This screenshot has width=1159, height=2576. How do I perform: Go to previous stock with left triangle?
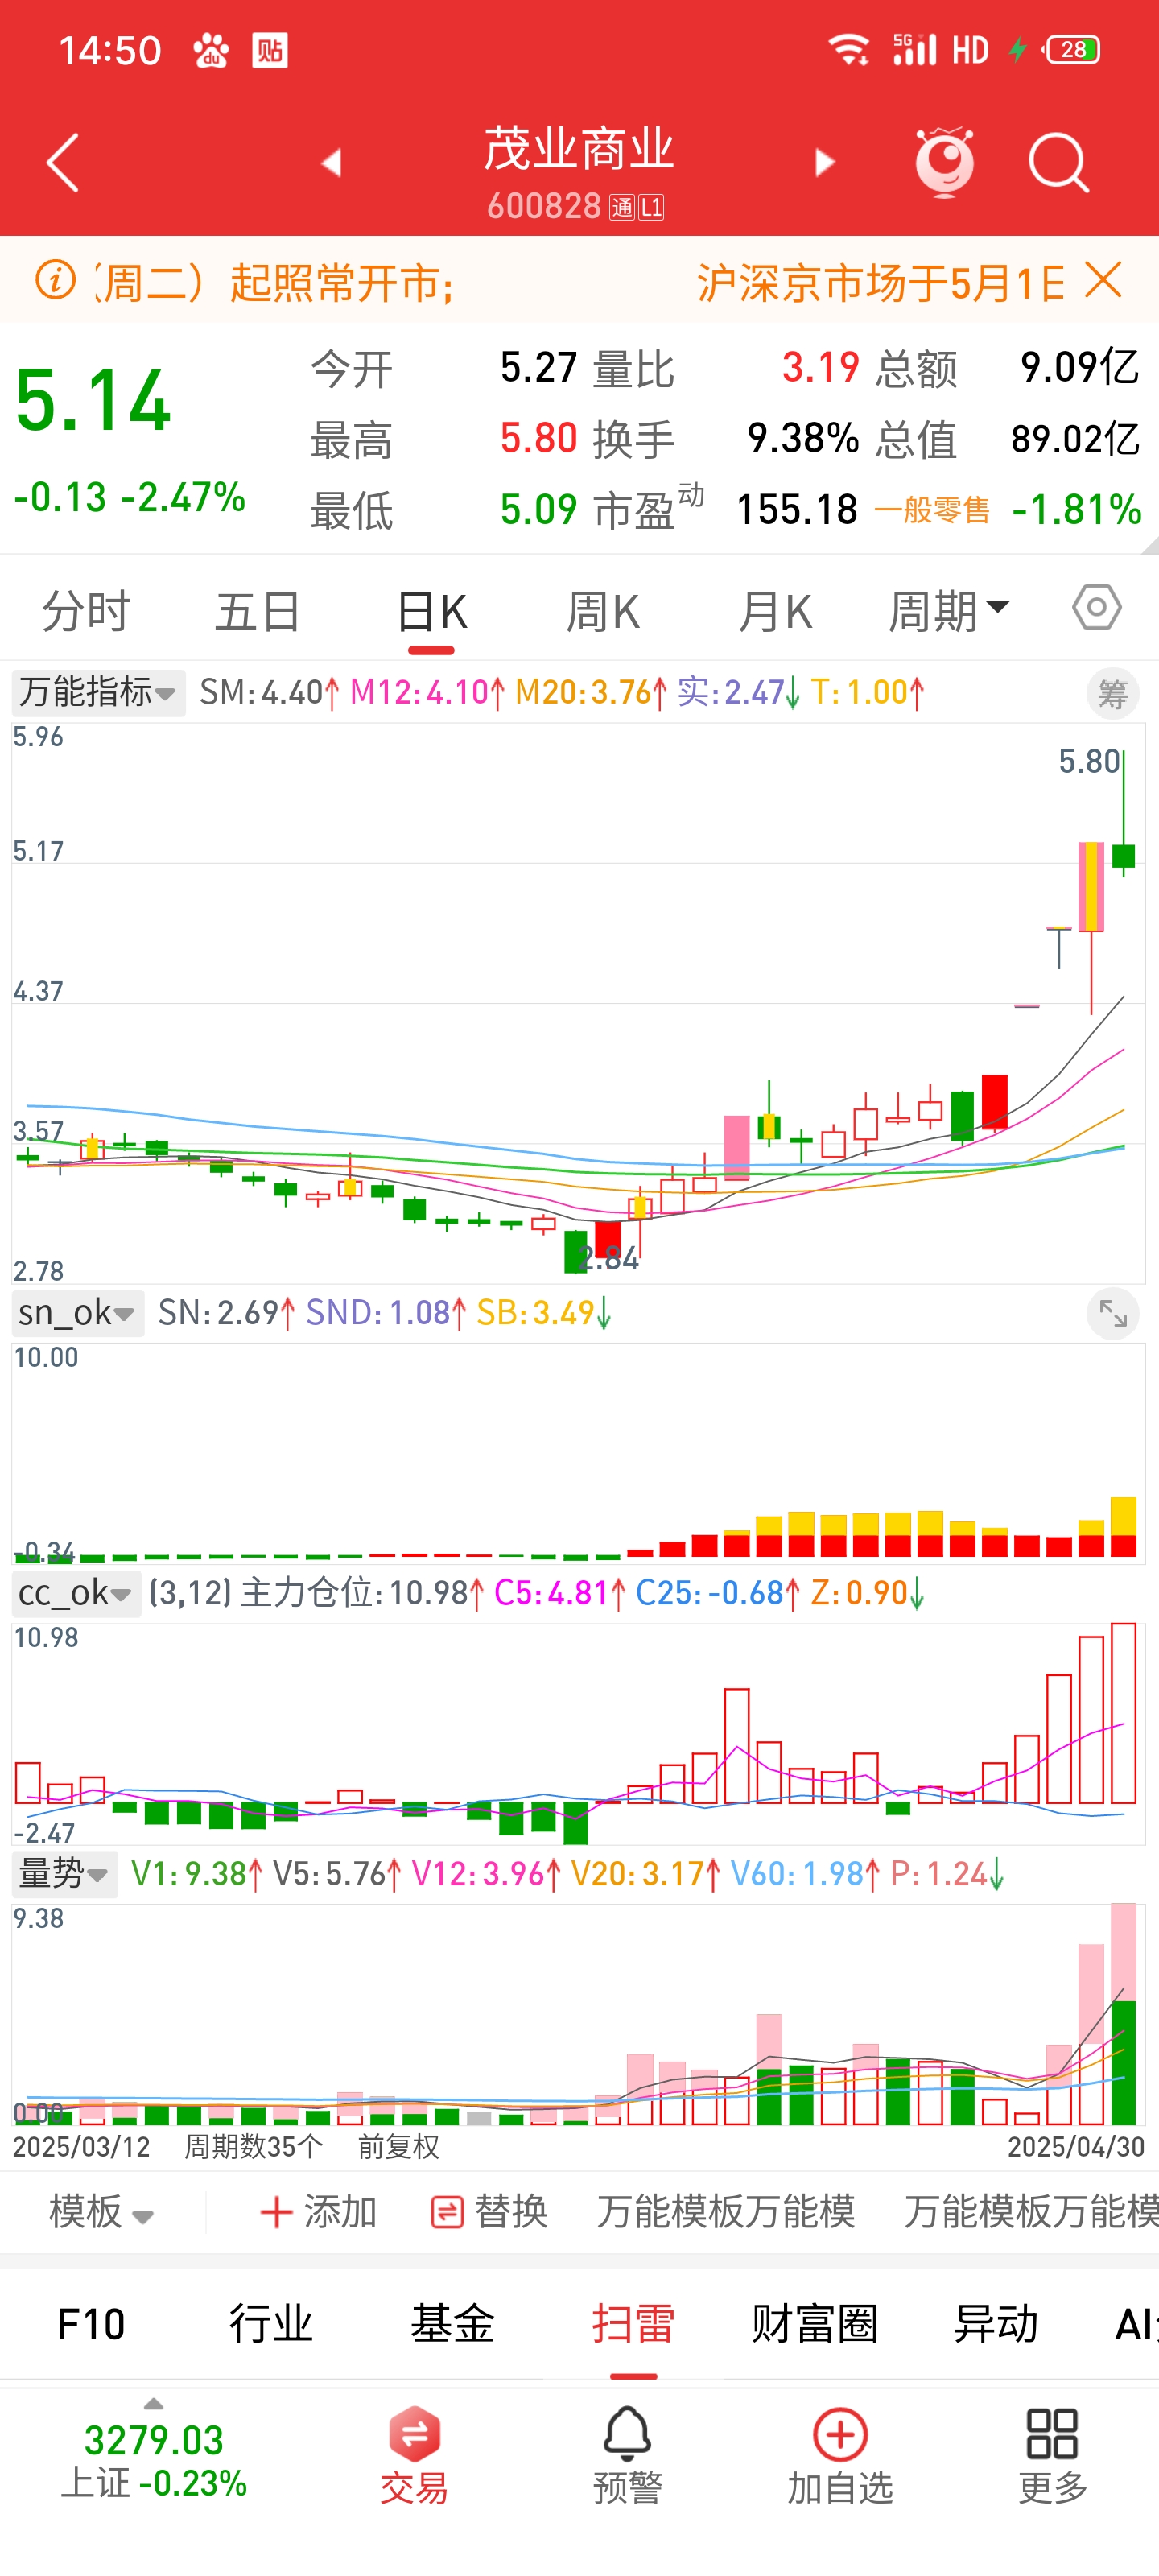point(331,162)
